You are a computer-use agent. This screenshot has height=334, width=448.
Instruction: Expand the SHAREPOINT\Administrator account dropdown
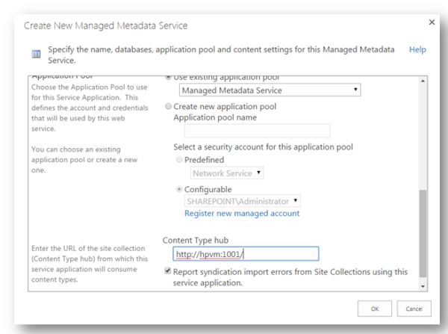[x=242, y=200]
